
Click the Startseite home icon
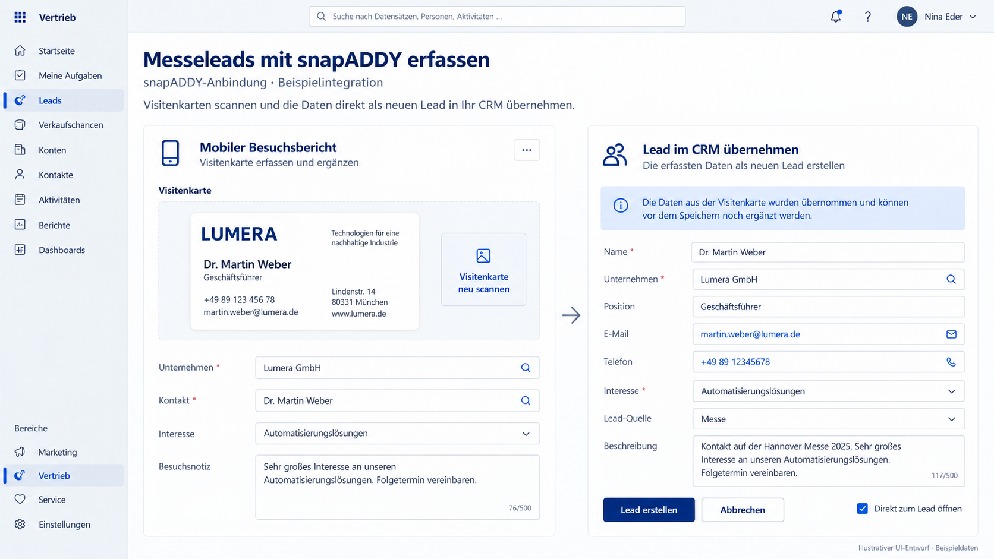click(20, 50)
